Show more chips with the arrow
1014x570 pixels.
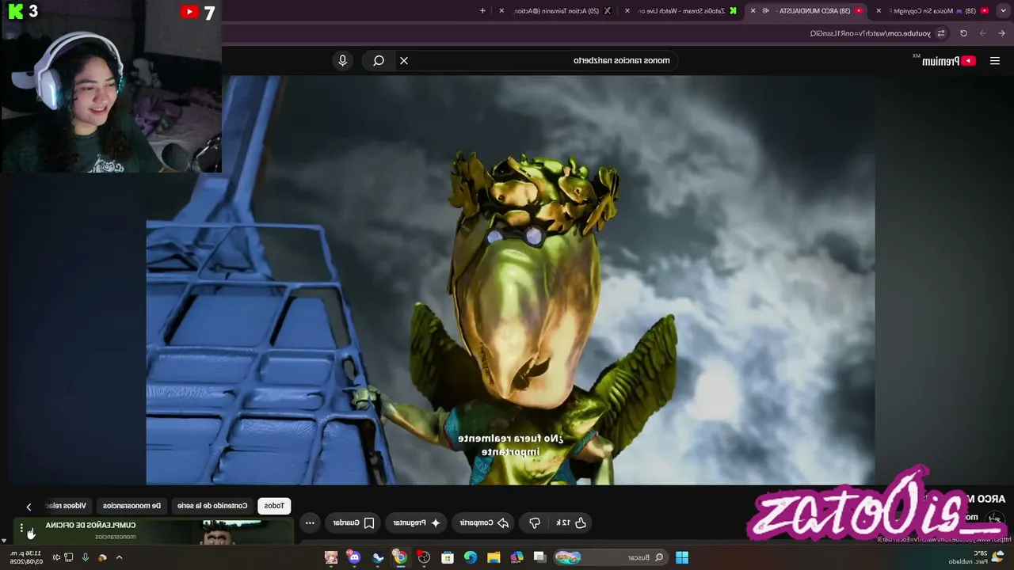click(29, 507)
